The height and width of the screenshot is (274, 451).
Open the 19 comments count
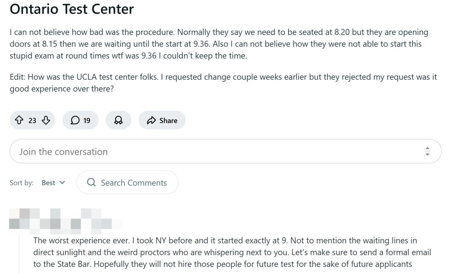tap(86, 121)
